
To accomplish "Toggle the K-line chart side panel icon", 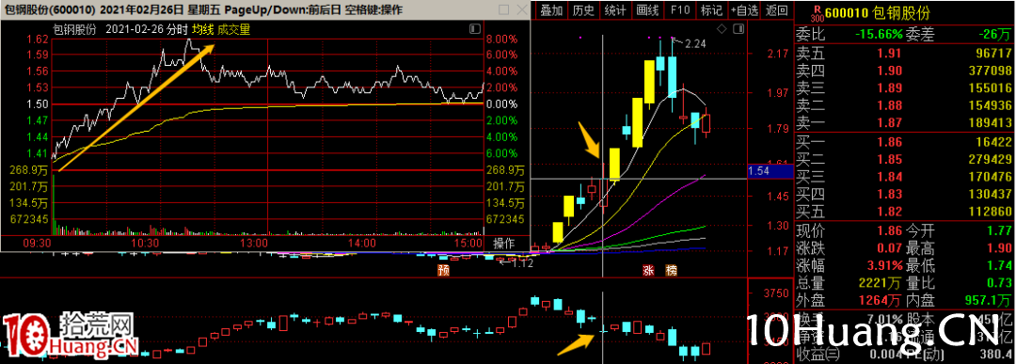I will tap(738, 29).
